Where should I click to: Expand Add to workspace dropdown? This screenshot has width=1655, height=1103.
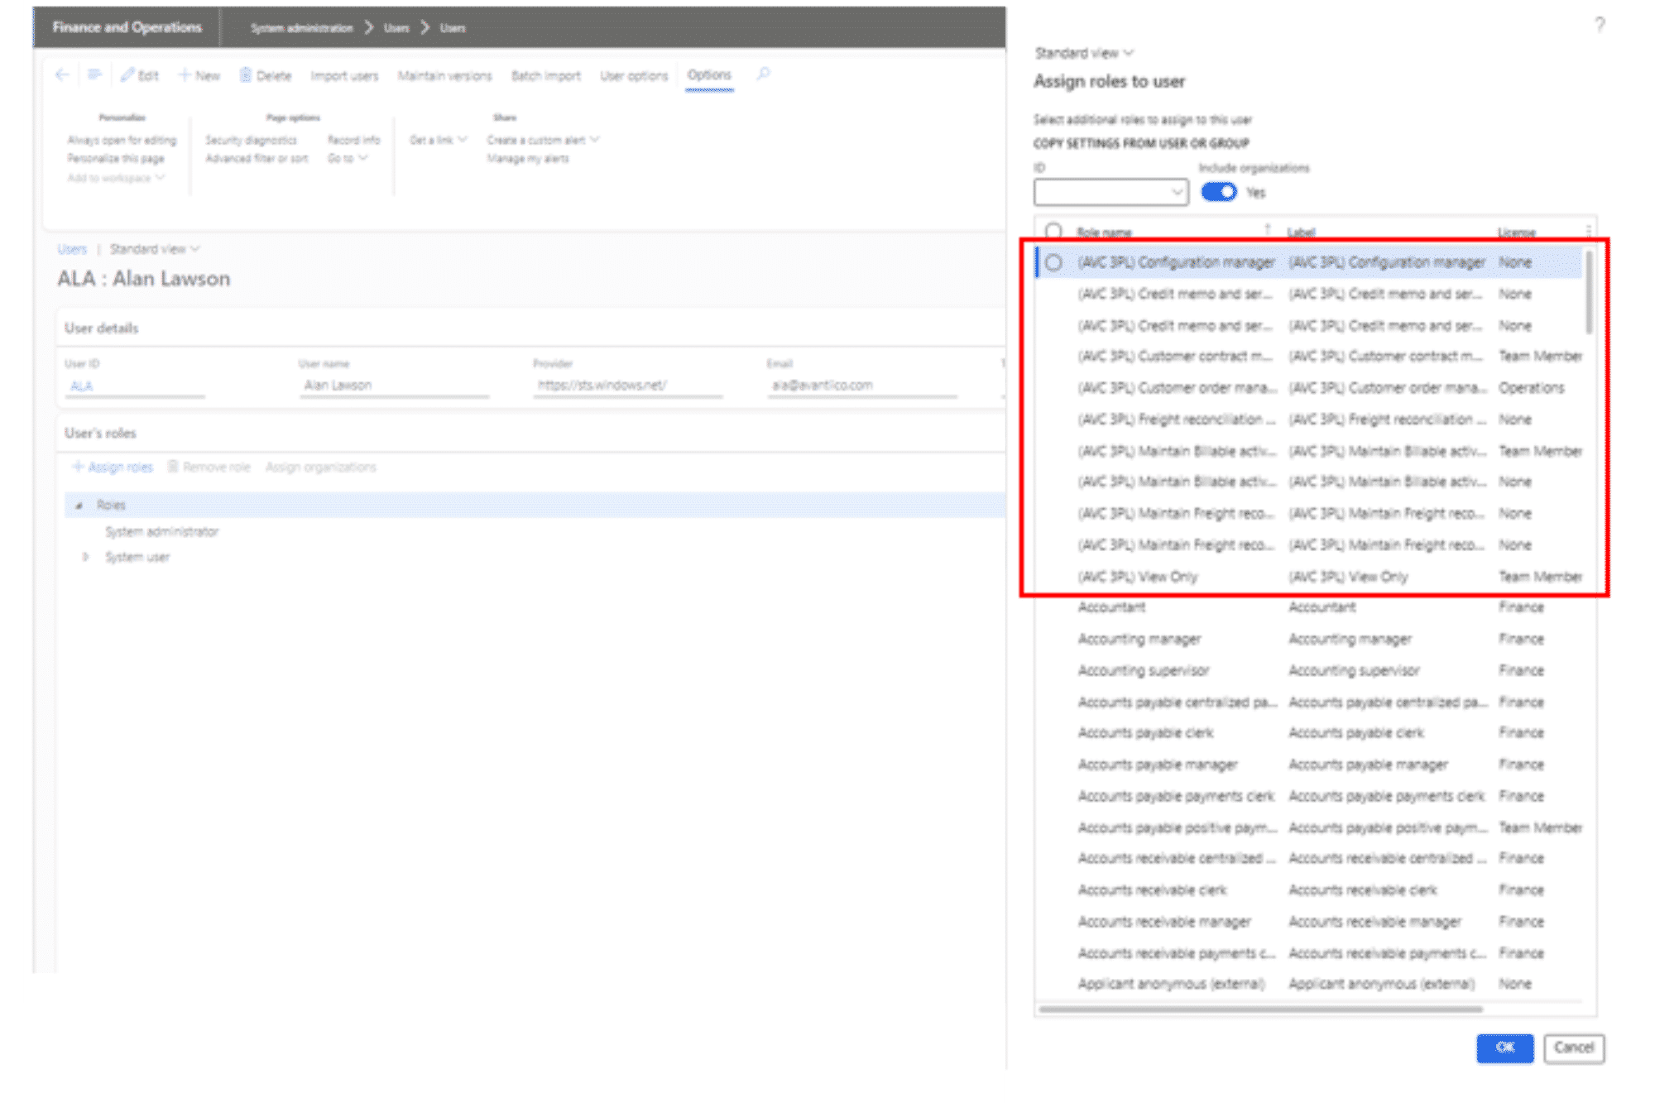[116, 178]
